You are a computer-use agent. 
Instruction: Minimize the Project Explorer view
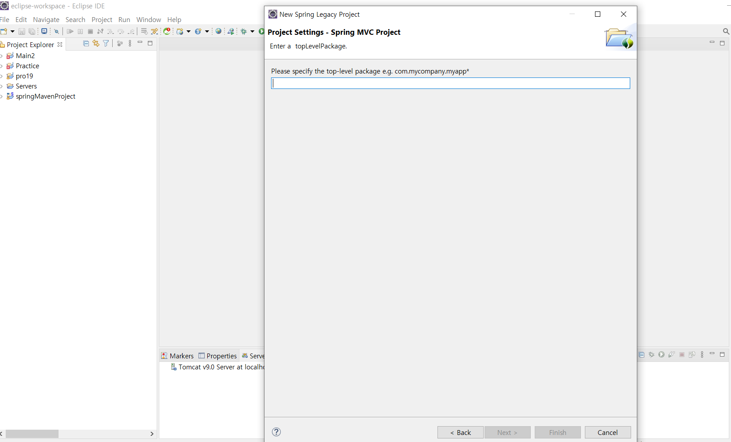point(140,43)
